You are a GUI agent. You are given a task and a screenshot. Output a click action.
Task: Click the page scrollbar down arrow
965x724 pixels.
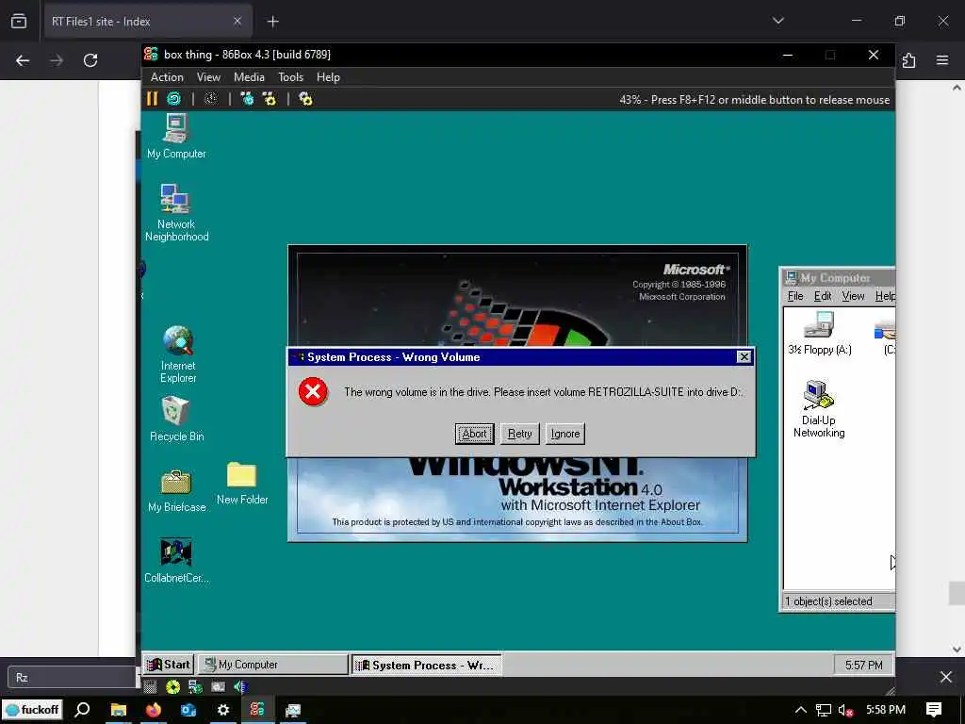[x=957, y=649]
